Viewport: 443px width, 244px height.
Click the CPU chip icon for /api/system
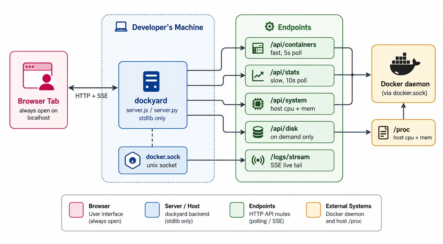tap(258, 104)
